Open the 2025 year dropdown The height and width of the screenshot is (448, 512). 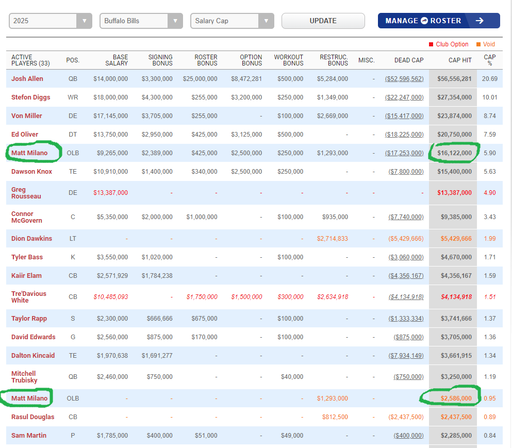pos(51,21)
